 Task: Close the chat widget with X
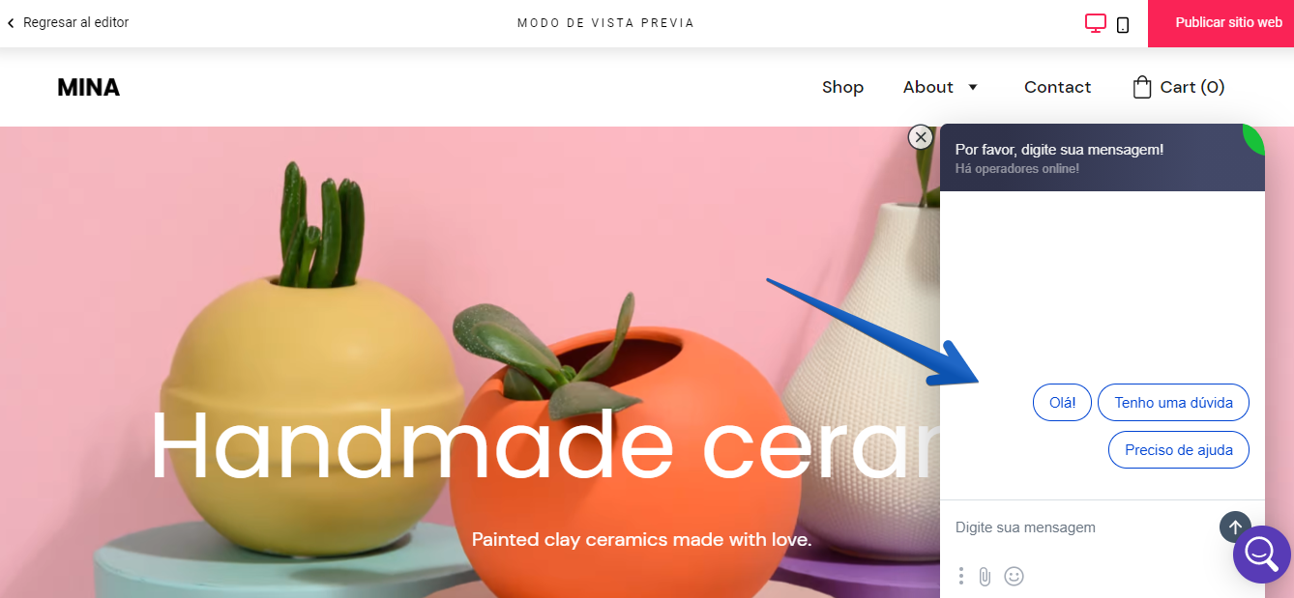click(921, 137)
